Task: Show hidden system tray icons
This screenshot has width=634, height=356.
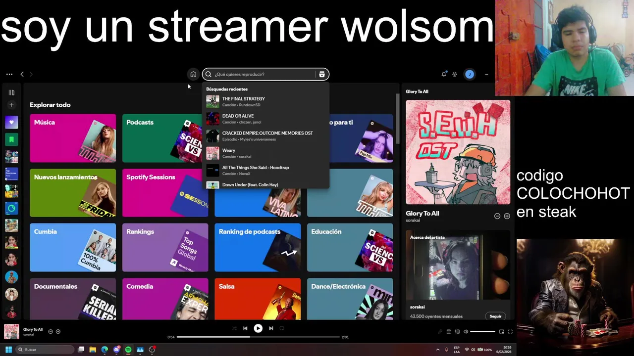Action: tap(437, 350)
